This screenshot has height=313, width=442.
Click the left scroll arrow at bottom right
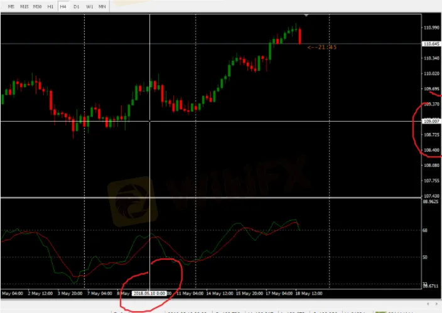[x=428, y=304]
